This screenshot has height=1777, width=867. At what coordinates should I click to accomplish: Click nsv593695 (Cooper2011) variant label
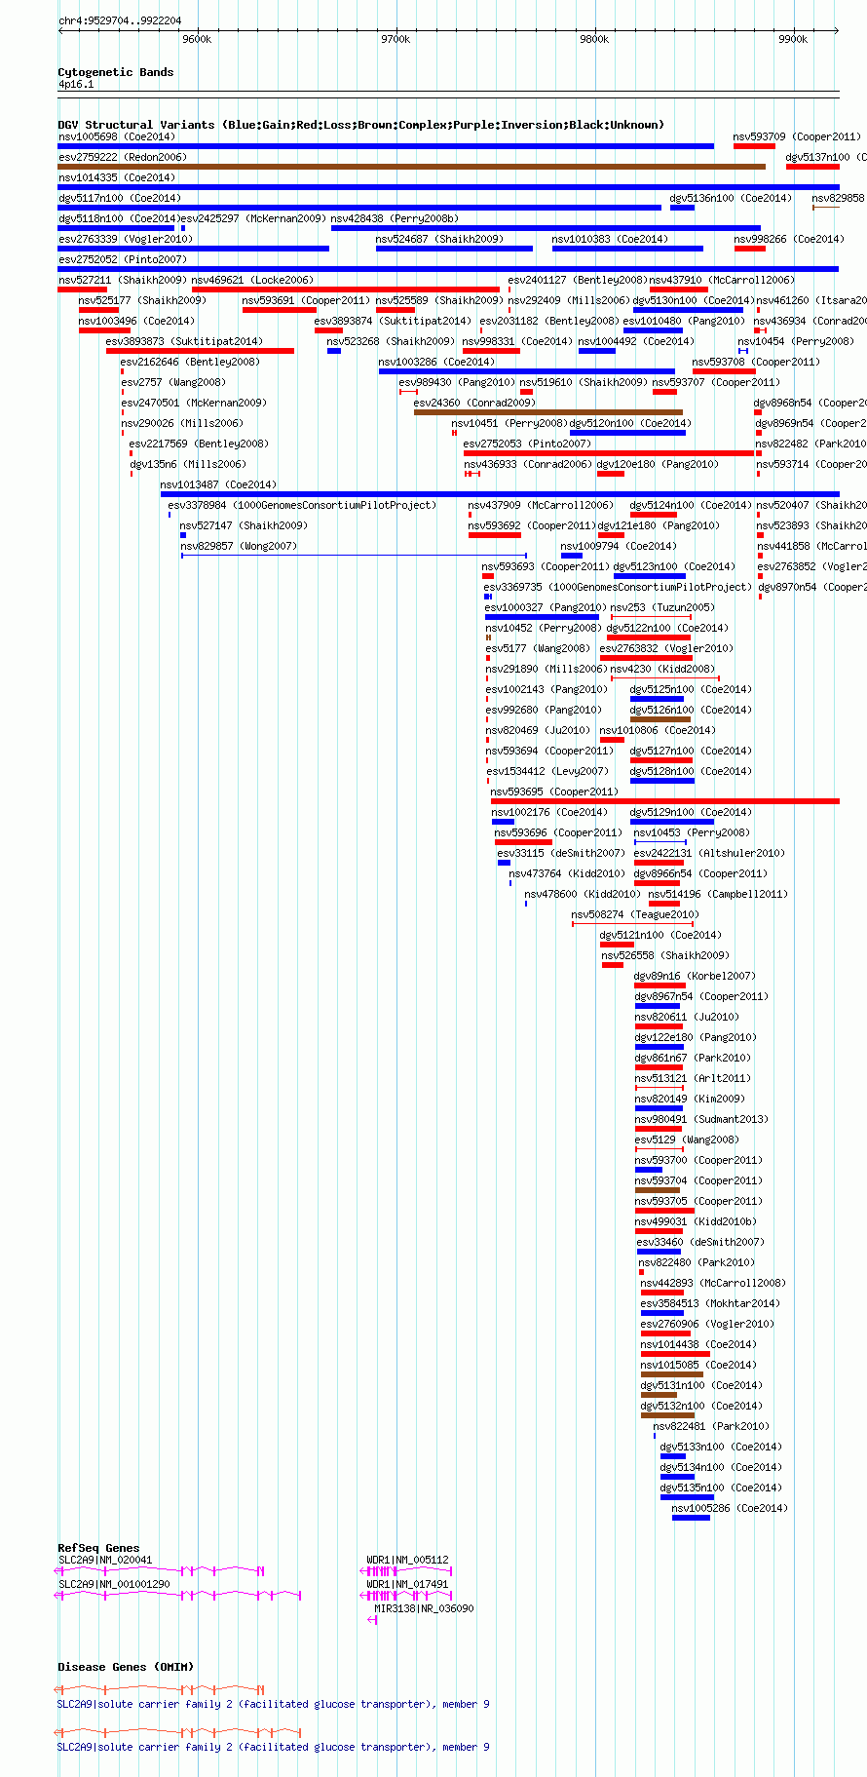point(554,792)
